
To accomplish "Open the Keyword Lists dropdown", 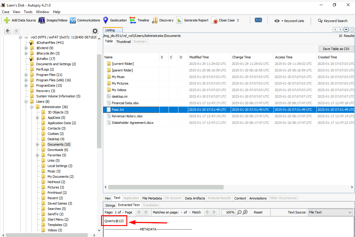I will pos(282,21).
